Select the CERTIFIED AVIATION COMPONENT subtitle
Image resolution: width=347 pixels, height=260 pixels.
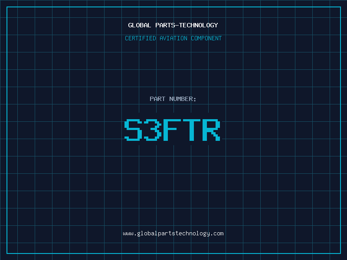point(173,38)
